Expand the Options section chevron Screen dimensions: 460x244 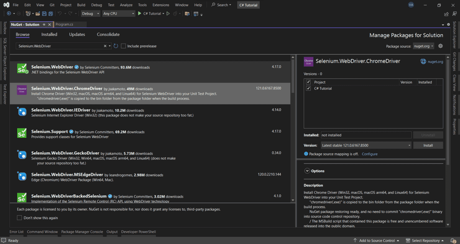tap(307, 171)
